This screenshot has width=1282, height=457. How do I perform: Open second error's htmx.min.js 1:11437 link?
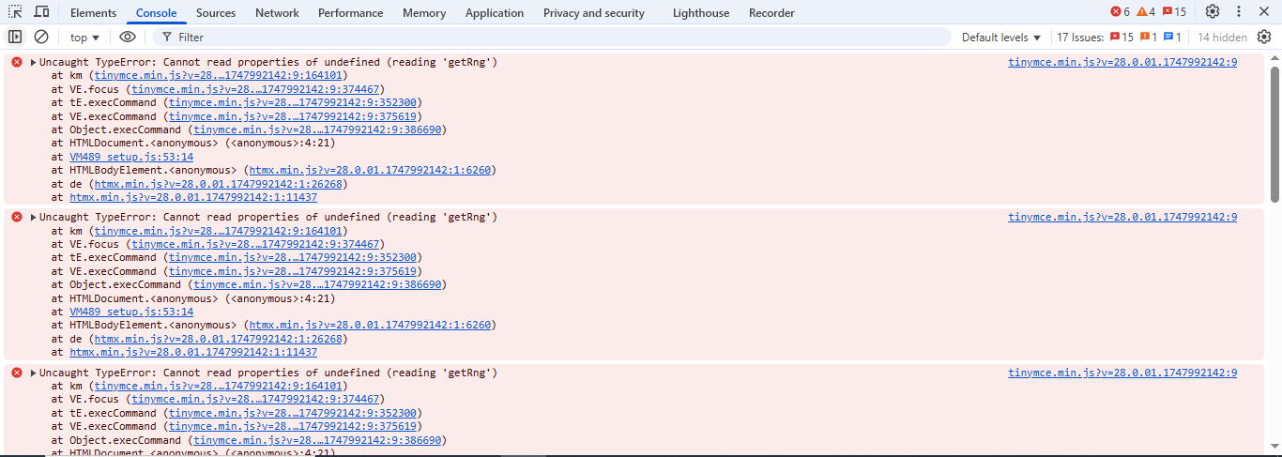(x=193, y=352)
